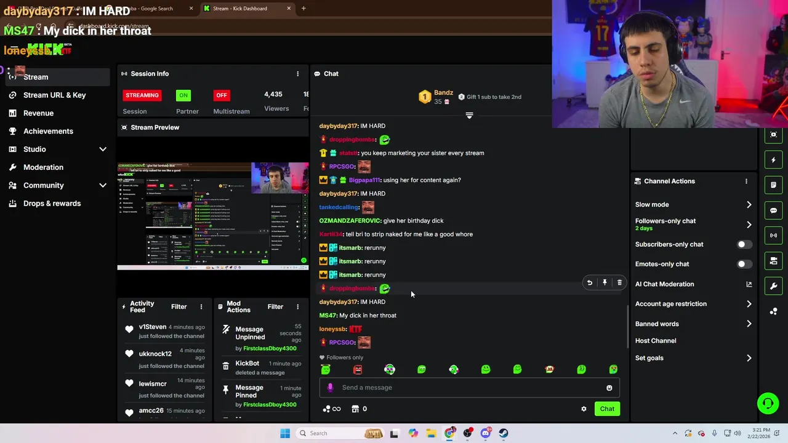788x443 pixels.
Task: Open Followers-only chat options arrow
Action: [749, 225]
